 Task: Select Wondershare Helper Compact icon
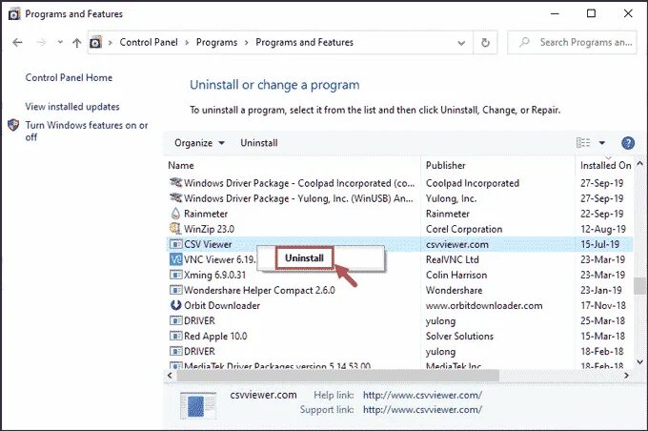175,290
